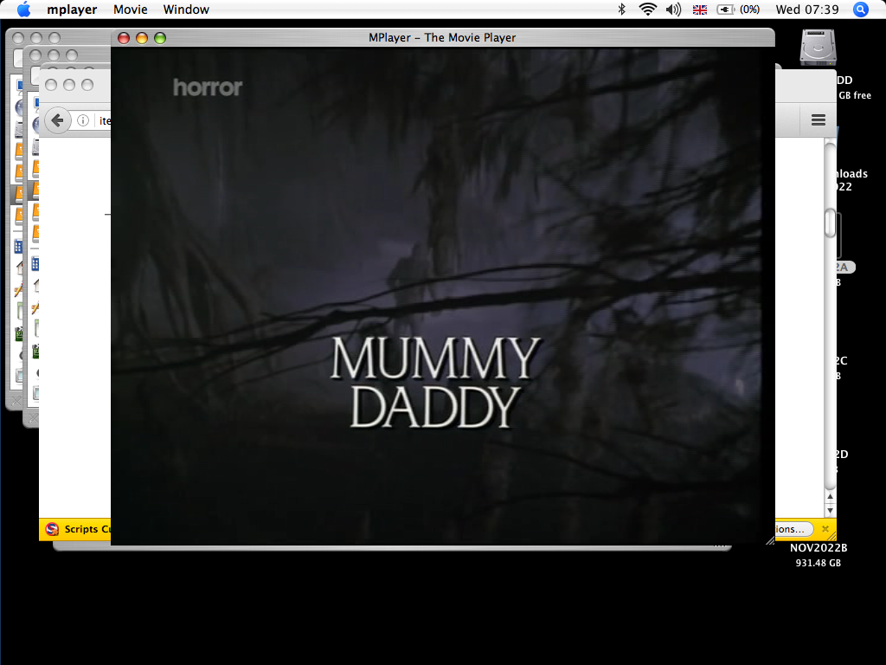This screenshot has width=886, height=665.
Task: Go back in the browser window
Action: pos(57,120)
